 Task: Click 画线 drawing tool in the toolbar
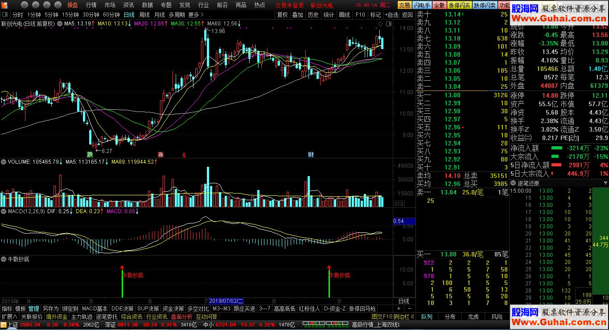click(344, 14)
